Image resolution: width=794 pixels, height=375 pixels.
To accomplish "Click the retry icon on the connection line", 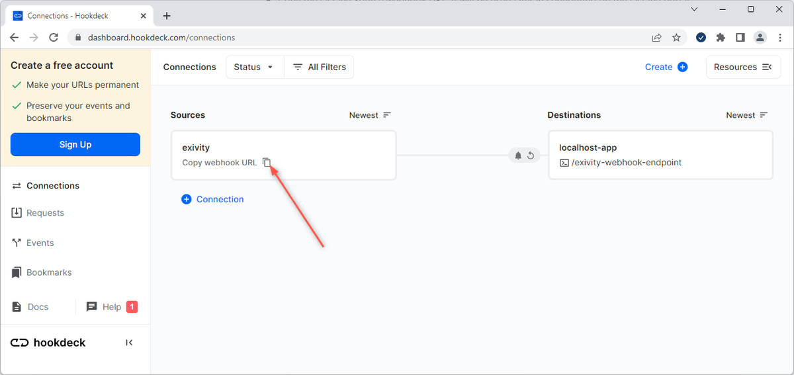I will point(531,155).
